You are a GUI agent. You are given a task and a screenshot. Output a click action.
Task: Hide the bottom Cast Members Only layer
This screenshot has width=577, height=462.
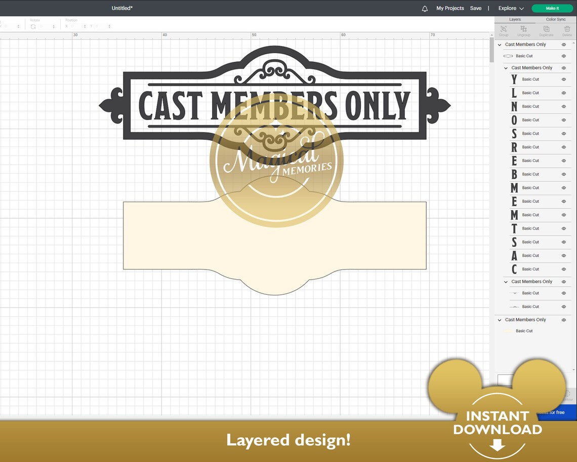(563, 320)
